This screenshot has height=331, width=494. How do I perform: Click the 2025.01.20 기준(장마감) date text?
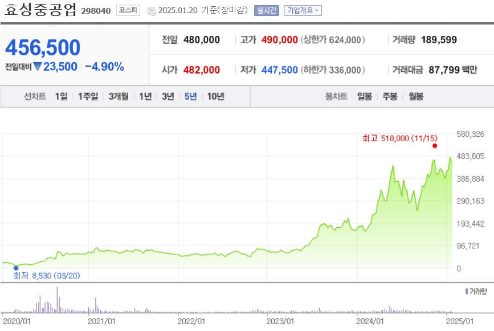click(x=203, y=10)
